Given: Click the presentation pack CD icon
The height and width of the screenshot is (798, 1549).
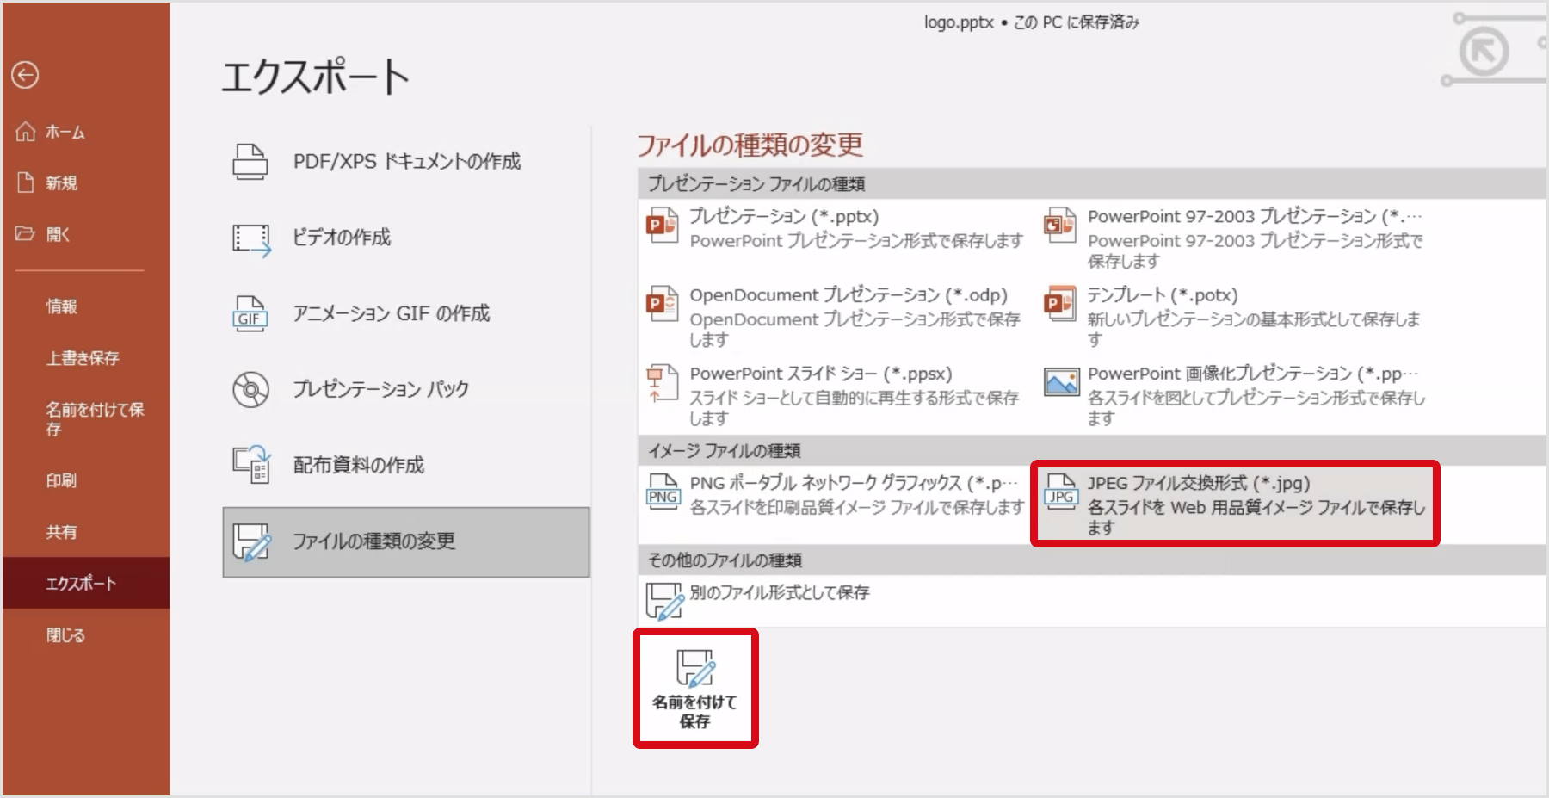Looking at the screenshot, I should coord(250,390).
